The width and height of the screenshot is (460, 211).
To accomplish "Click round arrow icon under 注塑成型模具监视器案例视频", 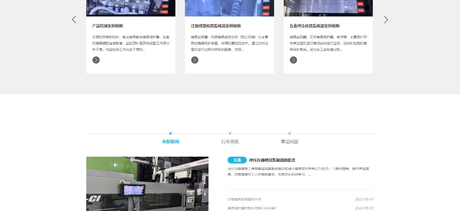I will click(195, 60).
